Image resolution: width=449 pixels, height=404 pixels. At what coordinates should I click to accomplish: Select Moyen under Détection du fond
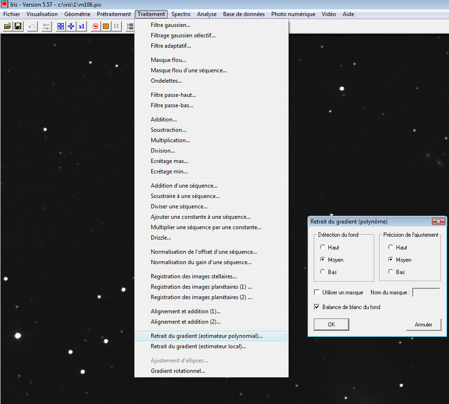323,259
